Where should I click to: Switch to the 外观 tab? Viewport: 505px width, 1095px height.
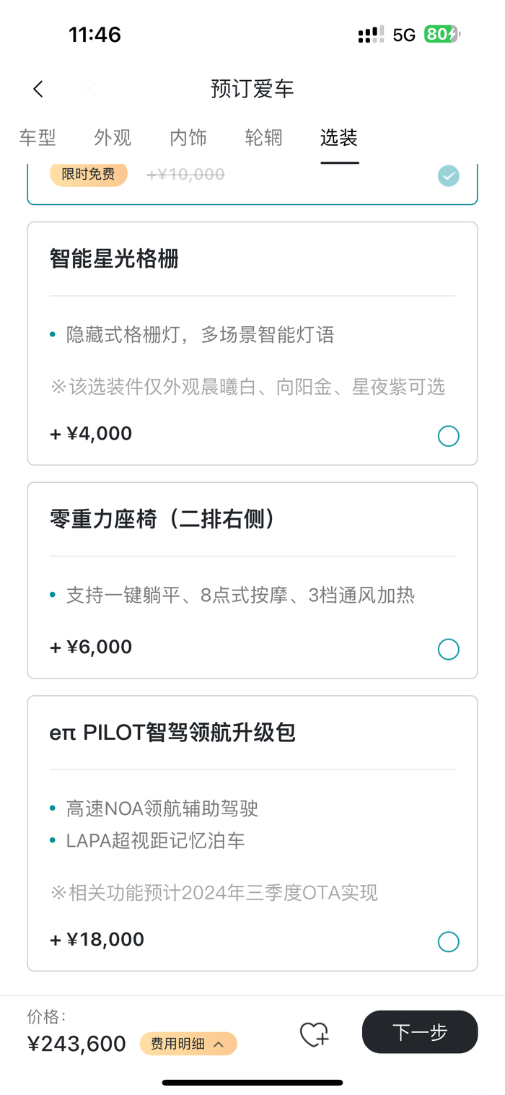(x=113, y=137)
